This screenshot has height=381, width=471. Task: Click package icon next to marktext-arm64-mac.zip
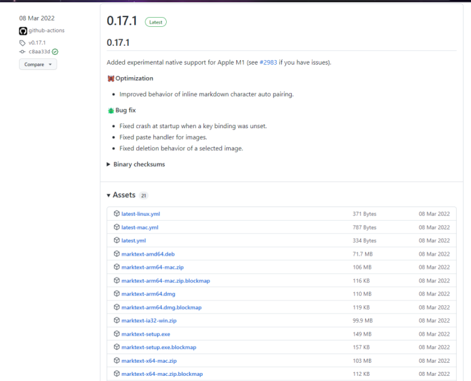click(x=116, y=267)
